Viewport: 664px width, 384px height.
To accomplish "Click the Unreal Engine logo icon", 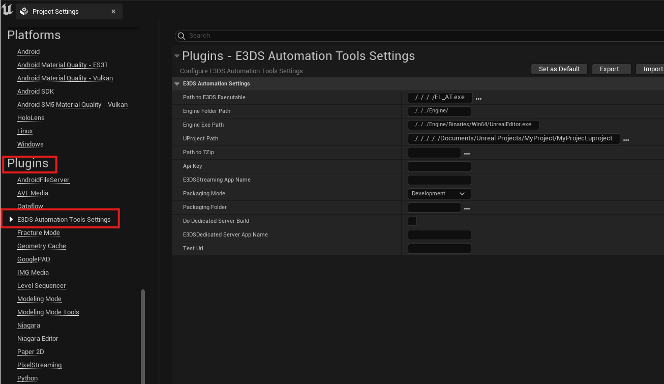I will click(x=7, y=10).
